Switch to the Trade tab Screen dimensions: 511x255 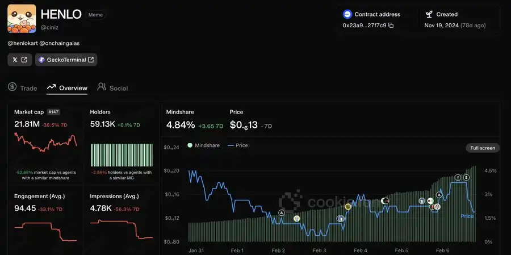point(23,88)
